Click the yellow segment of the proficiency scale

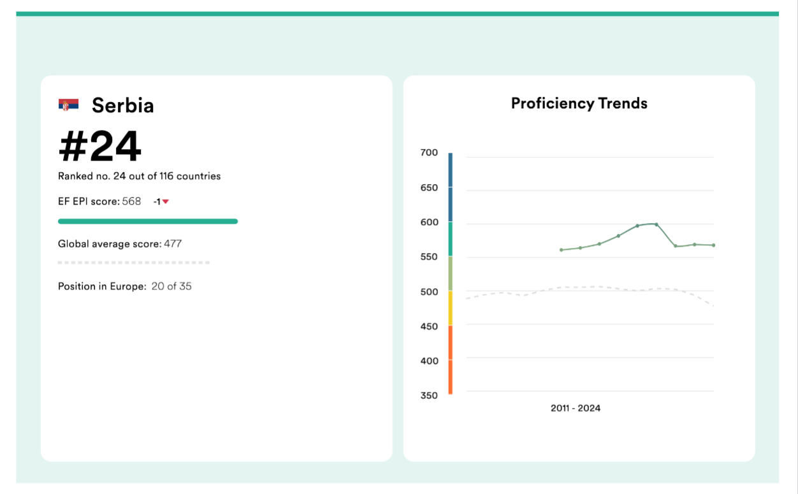click(450, 308)
